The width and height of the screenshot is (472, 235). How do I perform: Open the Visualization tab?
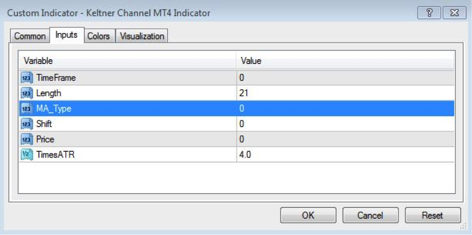click(x=142, y=36)
